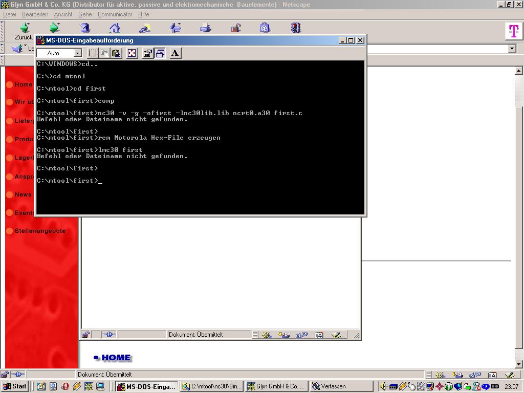This screenshot has height=393, width=524.
Task: Click the Copy icon in MS-DOS toolbar
Action: [104, 53]
